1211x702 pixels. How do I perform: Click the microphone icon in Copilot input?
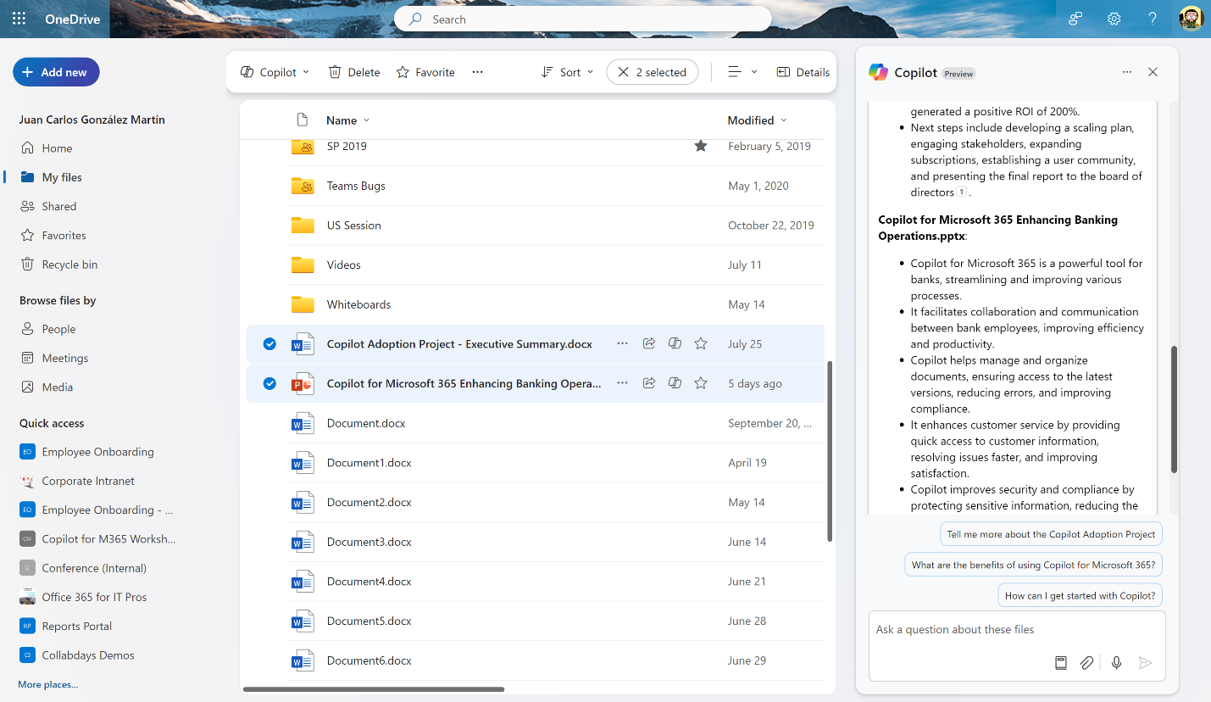[x=1116, y=663]
